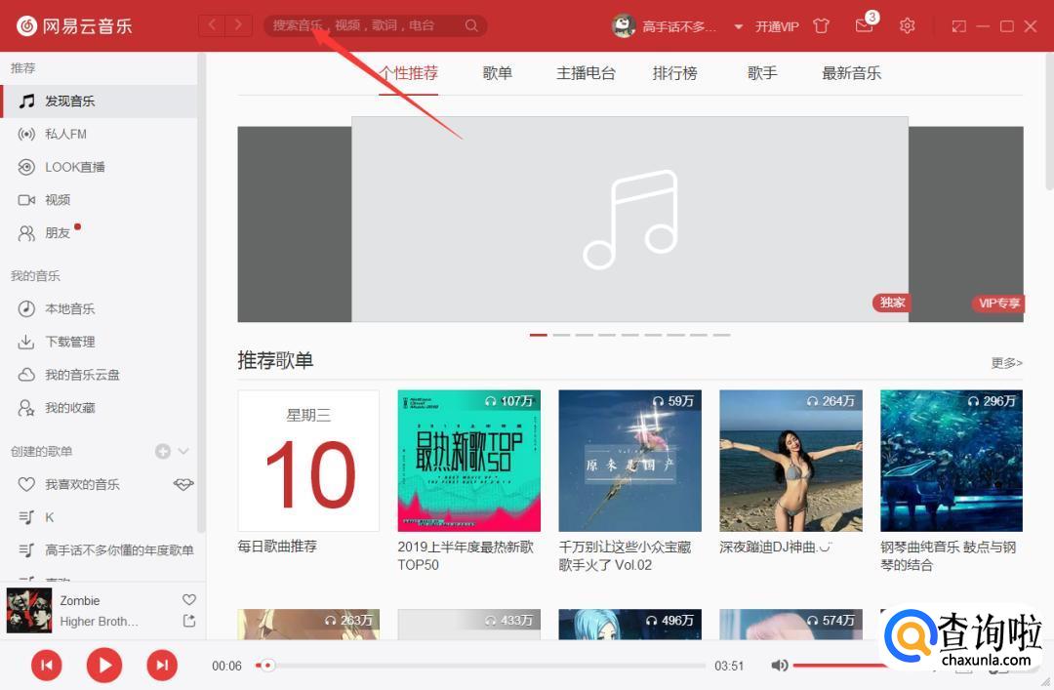Select the 歌手 tab
Viewport: 1054px width, 690px height.
click(x=762, y=72)
